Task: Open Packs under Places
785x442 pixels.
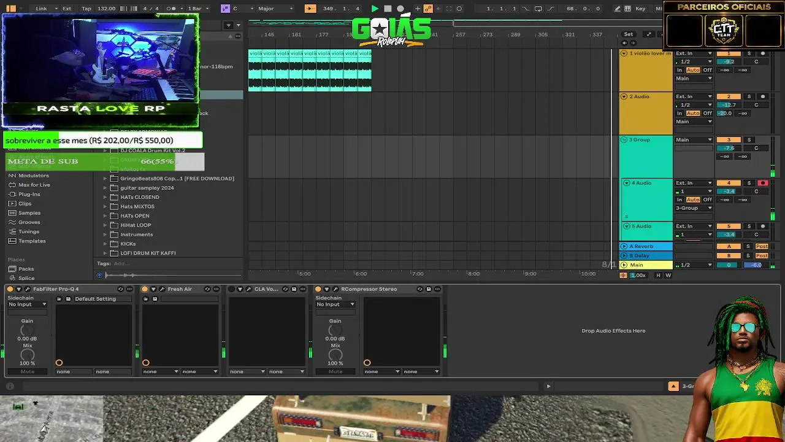Action: (x=26, y=269)
